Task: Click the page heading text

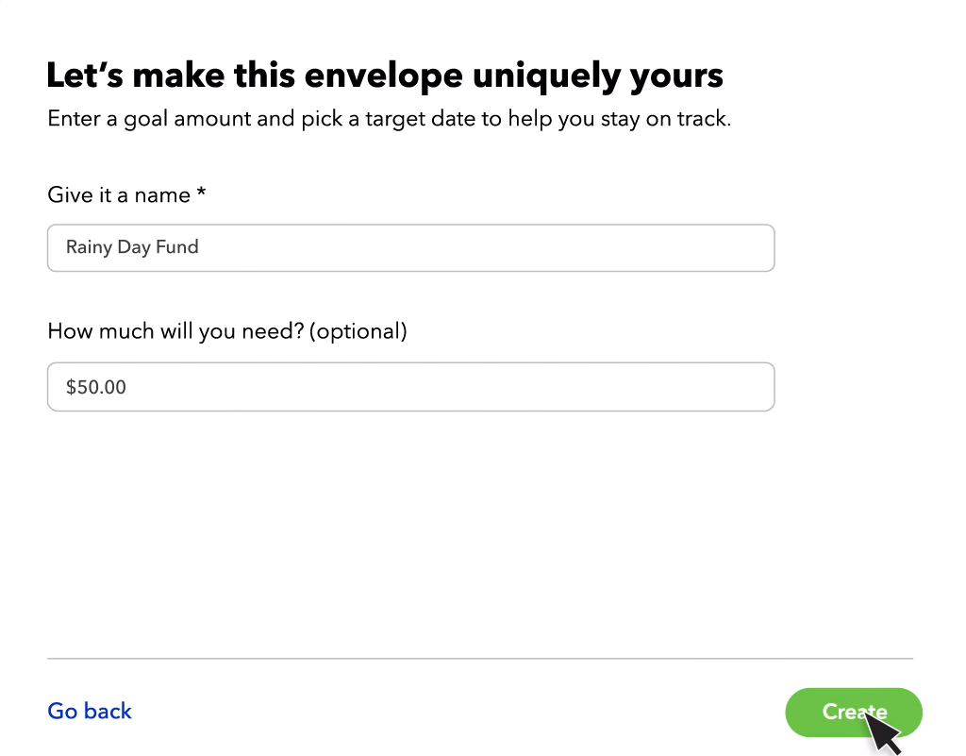Action: 385,75
